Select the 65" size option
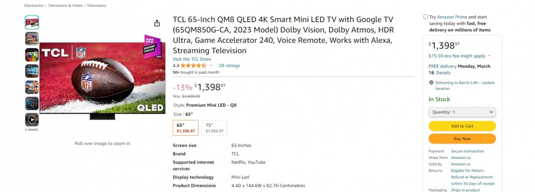Viewport: 535px width, 192px height. tap(186, 128)
